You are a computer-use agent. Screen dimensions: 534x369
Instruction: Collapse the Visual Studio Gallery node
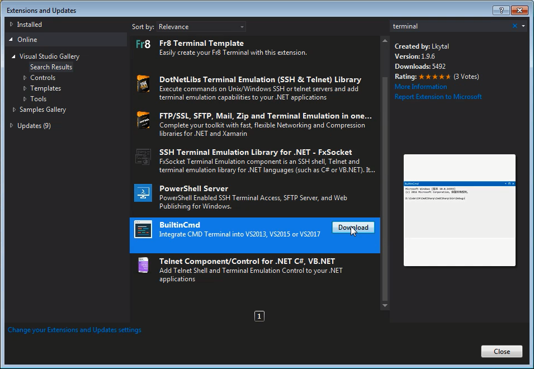[13, 56]
